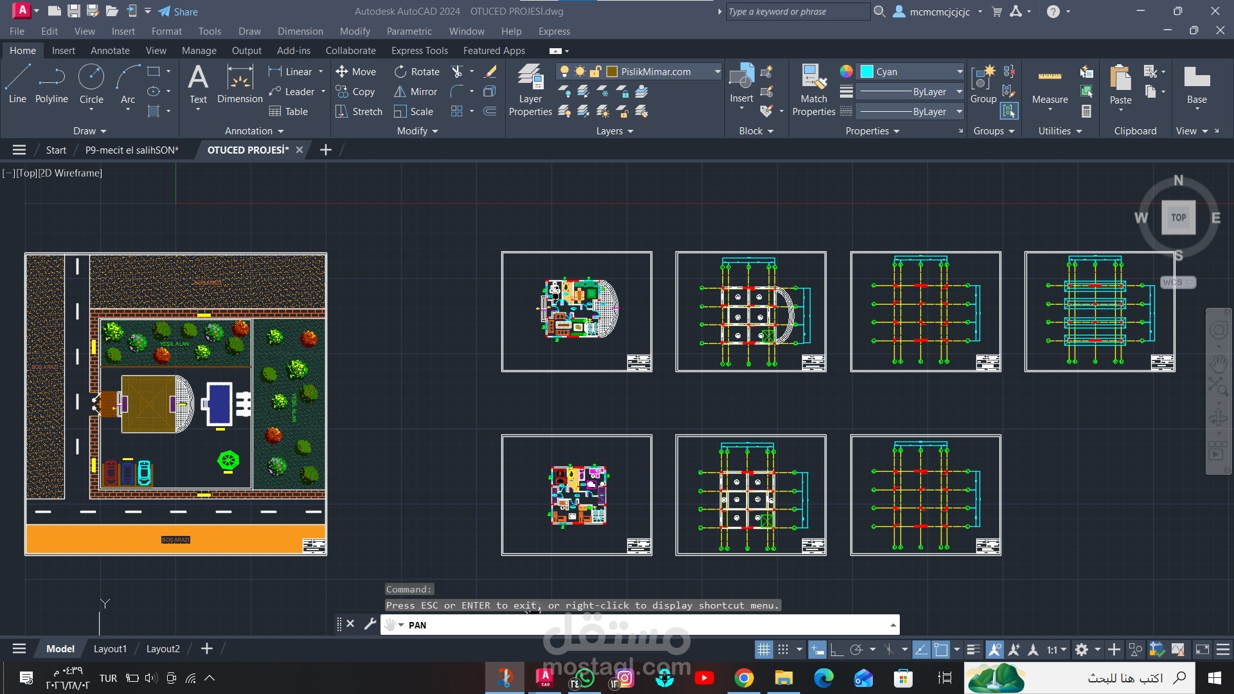Pick the Text annotation tool
The height and width of the screenshot is (694, 1234).
(198, 84)
